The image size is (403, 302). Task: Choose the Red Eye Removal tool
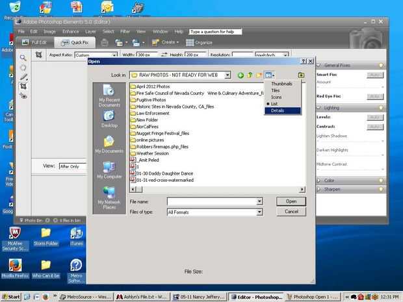coord(23,96)
